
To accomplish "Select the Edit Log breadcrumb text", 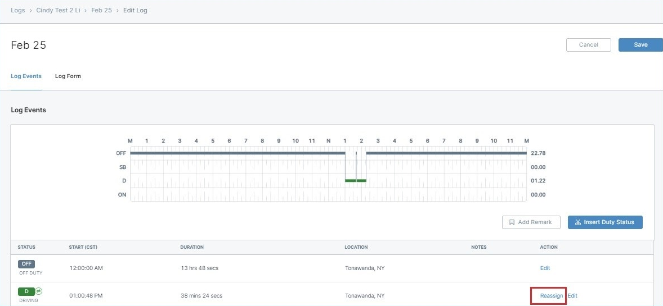I will coord(135,10).
